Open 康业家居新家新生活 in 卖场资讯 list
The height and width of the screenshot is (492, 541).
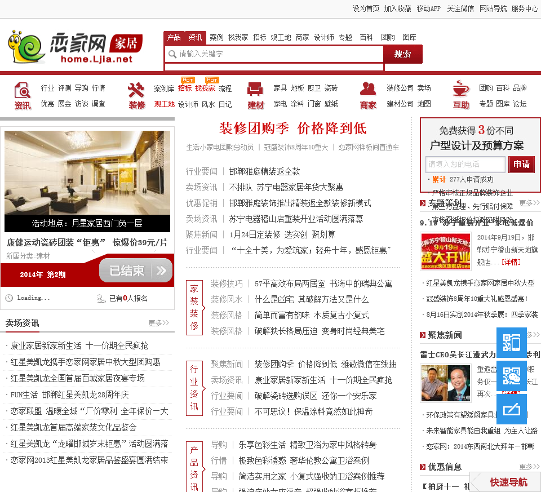79,345
